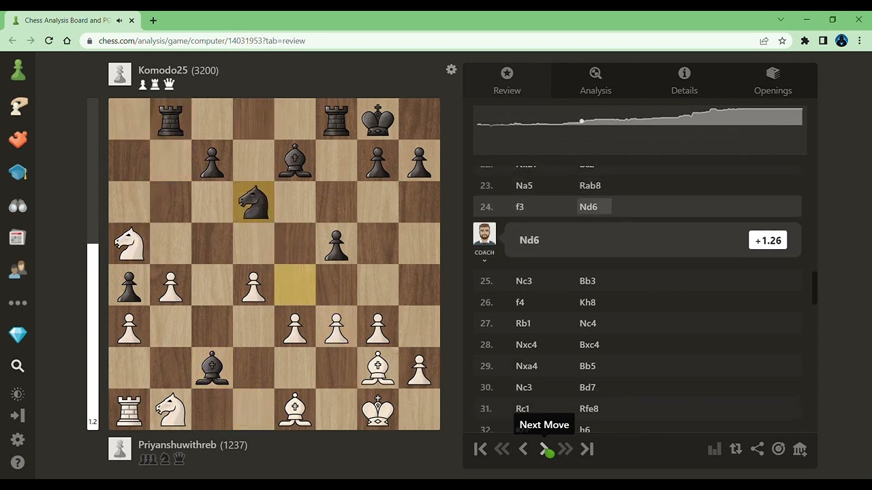Screen dimensions: 872x490
Task: Select move 25 Nc3
Action: pyautogui.click(x=524, y=281)
